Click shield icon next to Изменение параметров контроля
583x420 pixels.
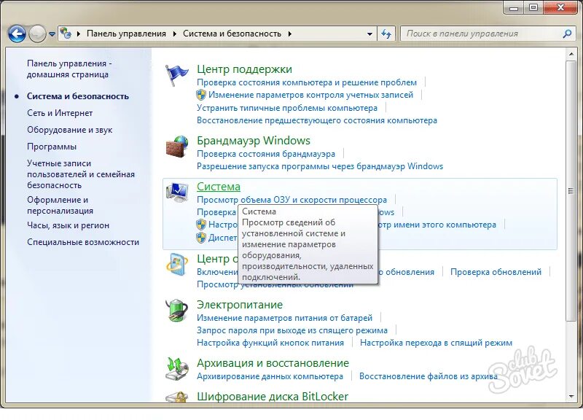(x=201, y=95)
